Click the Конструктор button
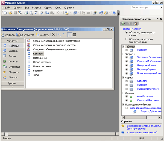 click(25, 35)
